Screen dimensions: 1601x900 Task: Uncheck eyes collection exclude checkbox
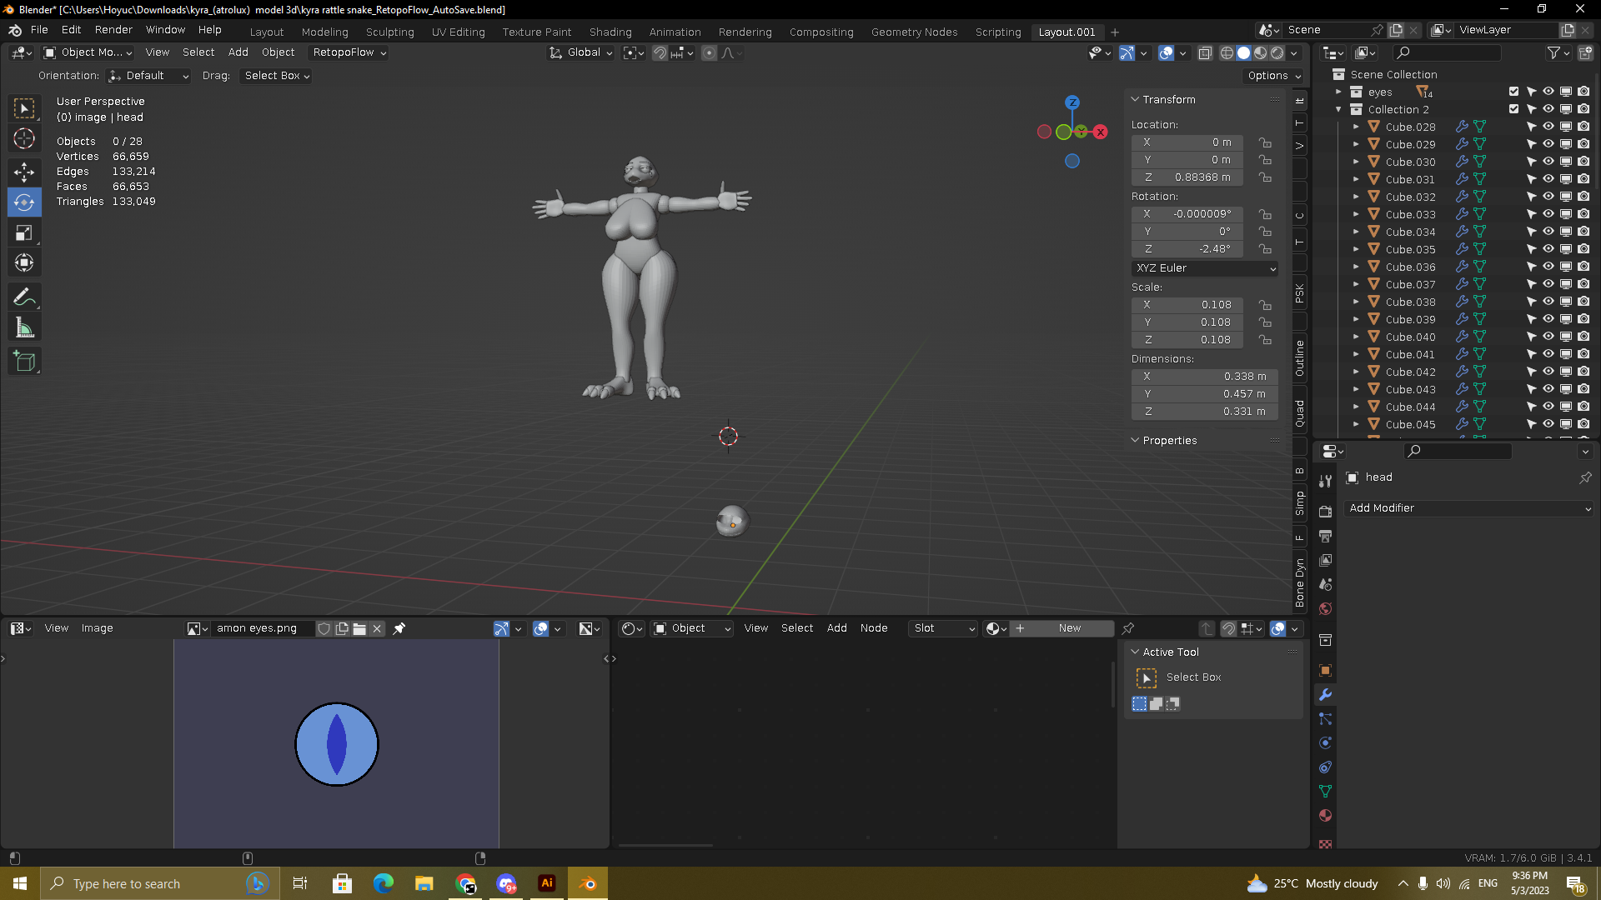tap(1513, 92)
